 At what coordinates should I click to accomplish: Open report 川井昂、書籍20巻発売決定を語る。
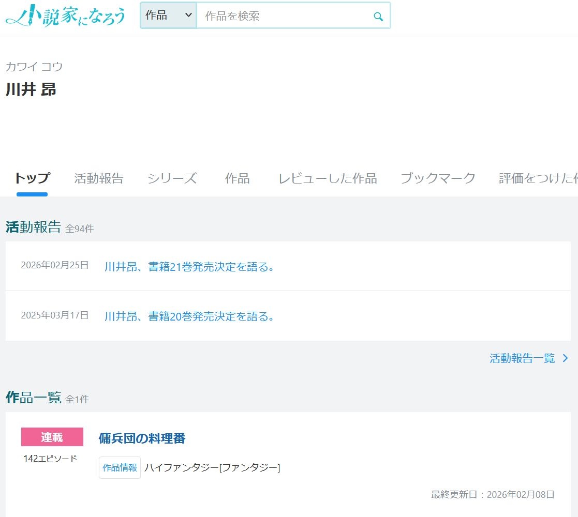click(x=189, y=316)
